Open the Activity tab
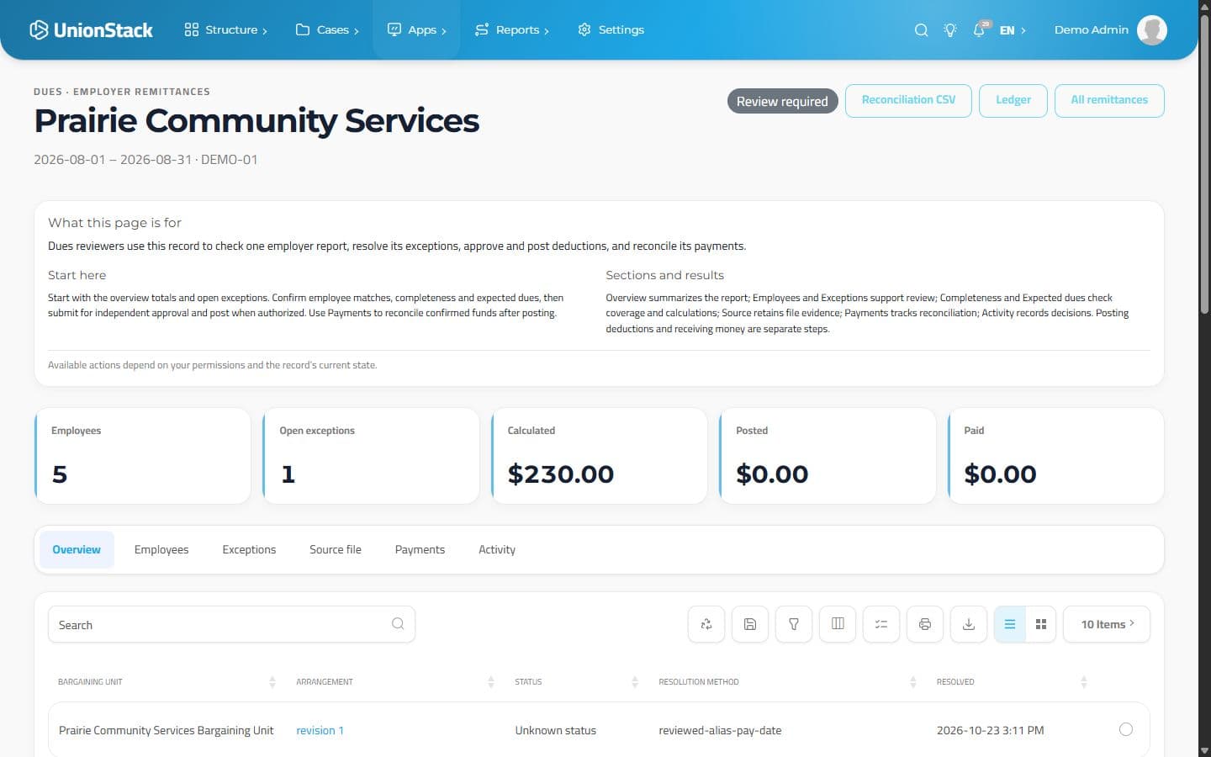 click(x=497, y=550)
